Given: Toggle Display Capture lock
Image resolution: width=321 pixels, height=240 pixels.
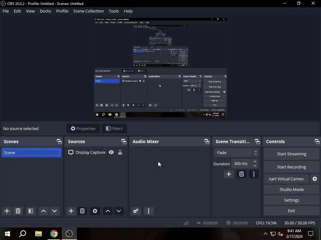Looking at the screenshot, I should [120, 152].
